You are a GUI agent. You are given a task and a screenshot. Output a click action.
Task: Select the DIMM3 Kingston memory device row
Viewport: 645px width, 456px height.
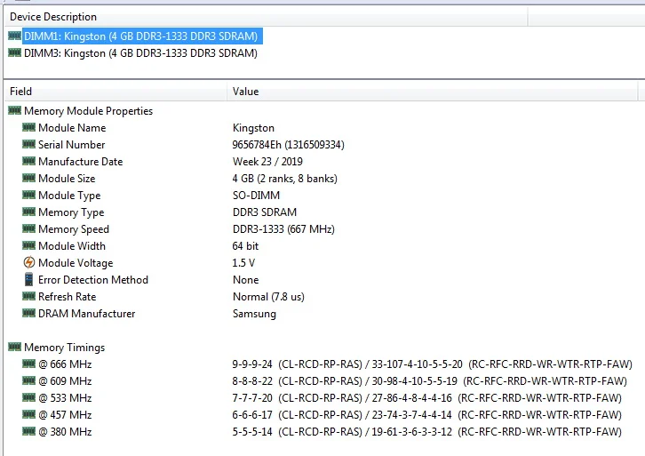pyautogui.click(x=140, y=53)
